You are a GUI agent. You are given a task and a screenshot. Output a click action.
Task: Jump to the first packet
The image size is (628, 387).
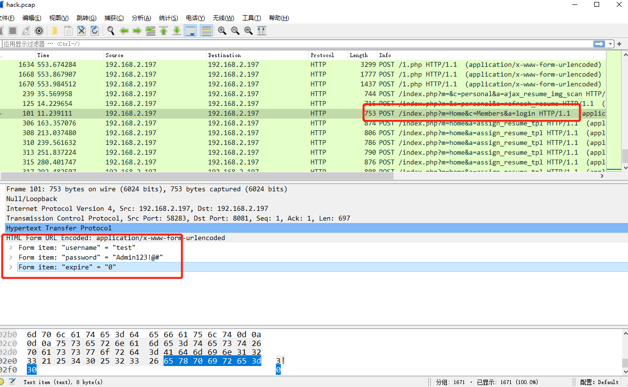coord(164,31)
